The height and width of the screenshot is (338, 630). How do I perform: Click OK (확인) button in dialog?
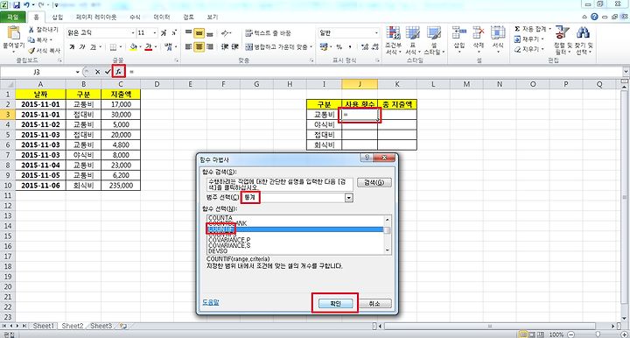point(335,304)
